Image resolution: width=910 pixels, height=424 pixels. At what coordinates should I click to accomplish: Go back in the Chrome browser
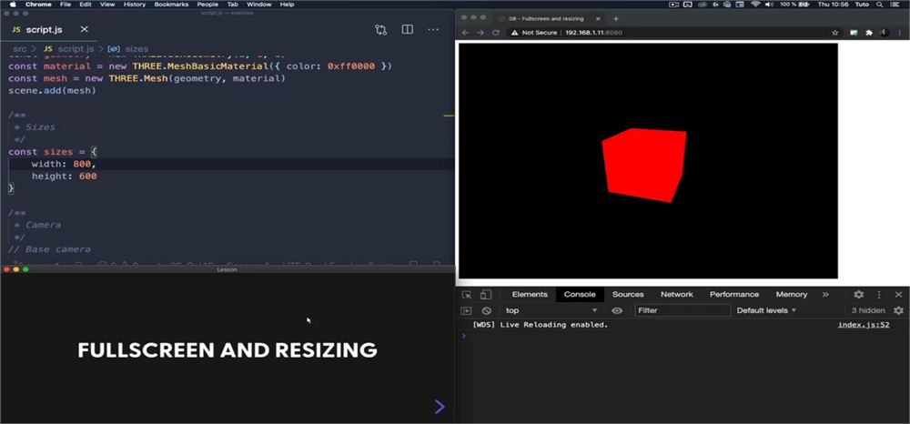pyautogui.click(x=465, y=33)
